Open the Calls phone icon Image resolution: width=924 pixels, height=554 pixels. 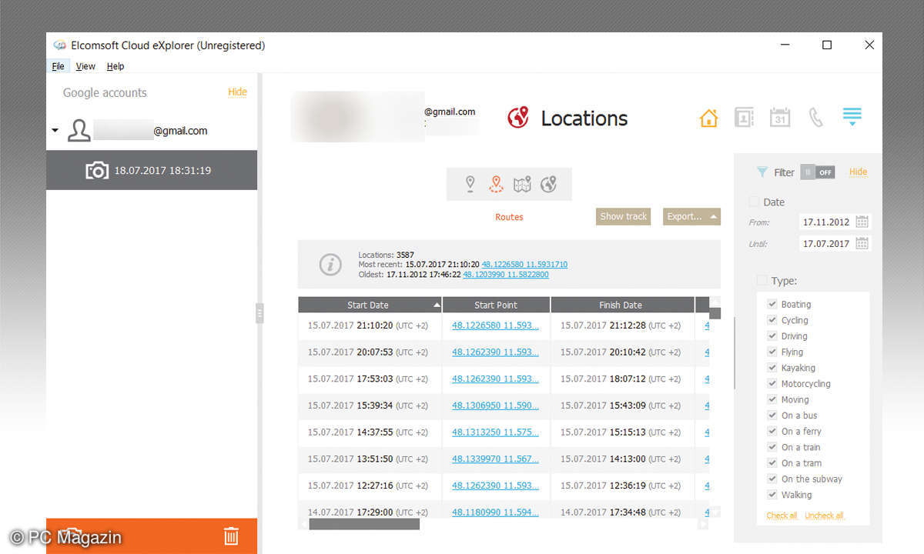coord(815,118)
